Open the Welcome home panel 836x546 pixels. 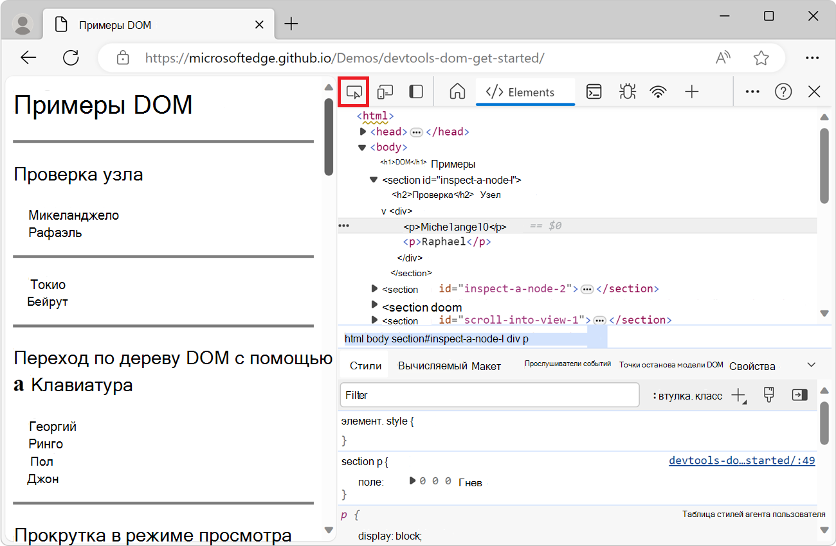pyautogui.click(x=457, y=91)
